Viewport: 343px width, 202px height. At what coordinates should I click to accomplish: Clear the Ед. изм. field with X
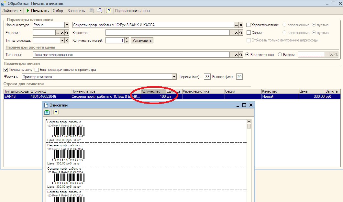[x=62, y=33]
